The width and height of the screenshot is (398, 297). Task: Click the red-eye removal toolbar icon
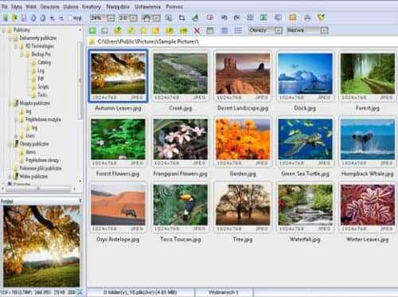(x=209, y=18)
